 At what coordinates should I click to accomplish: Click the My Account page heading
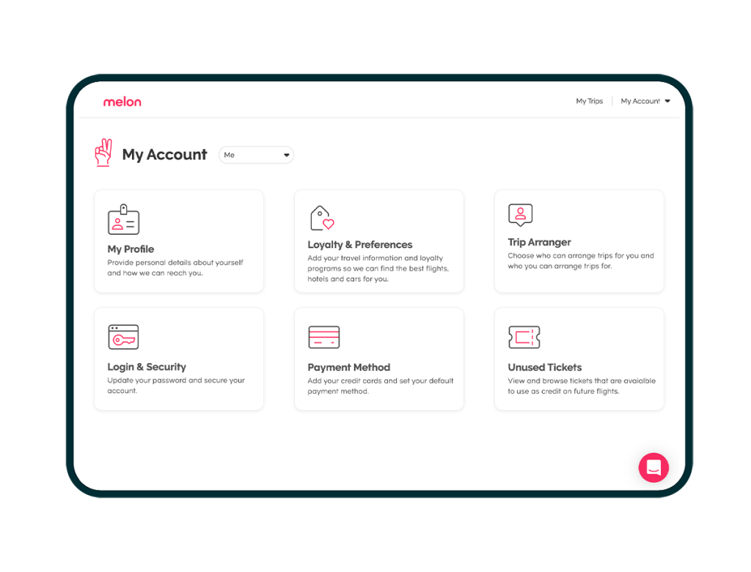coord(164,155)
